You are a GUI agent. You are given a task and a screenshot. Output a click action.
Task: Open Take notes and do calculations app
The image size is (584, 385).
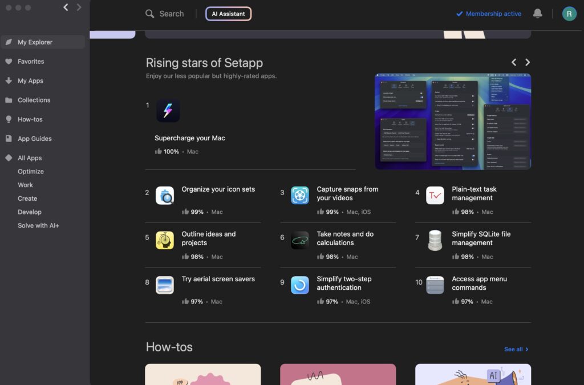point(345,238)
